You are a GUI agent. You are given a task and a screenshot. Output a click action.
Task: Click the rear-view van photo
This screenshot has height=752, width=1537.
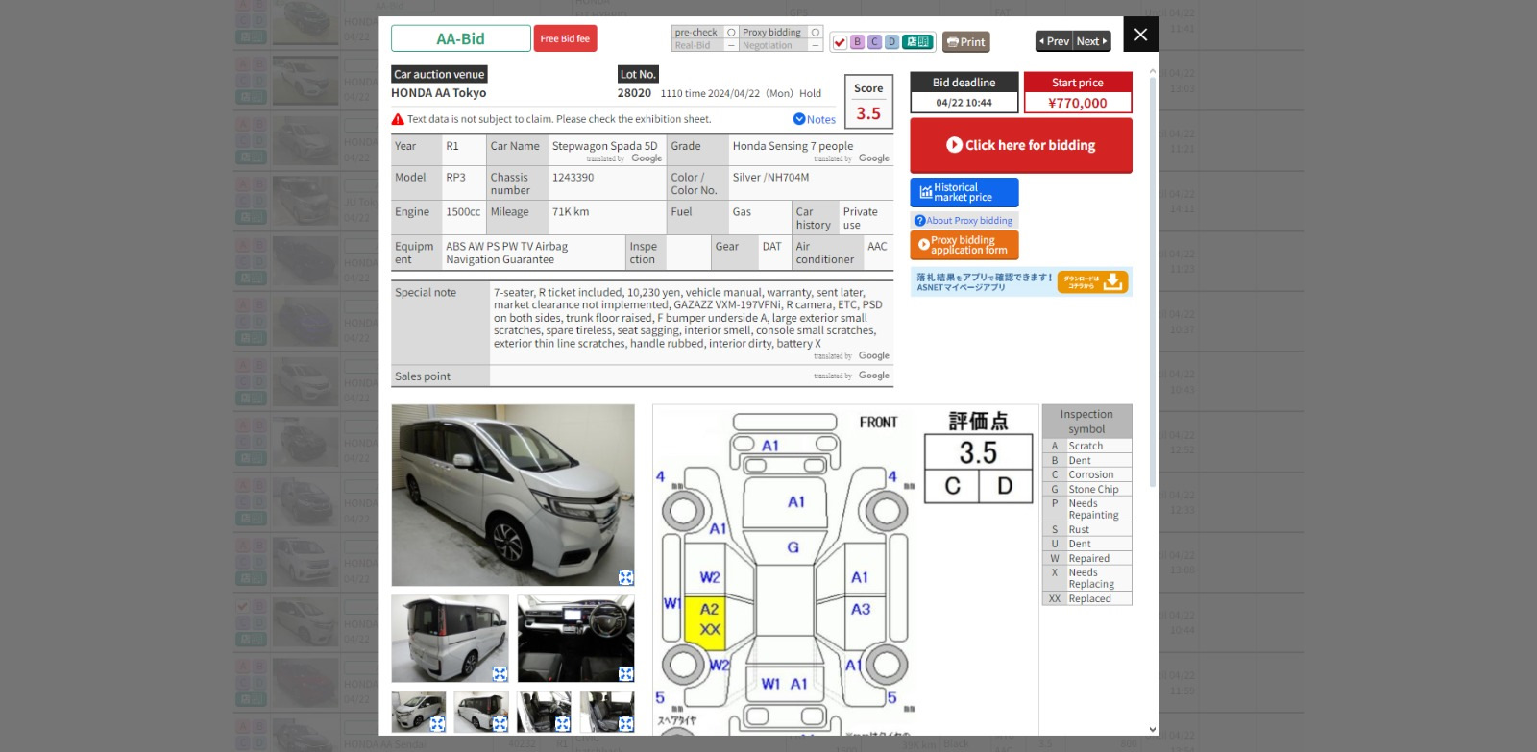450,639
